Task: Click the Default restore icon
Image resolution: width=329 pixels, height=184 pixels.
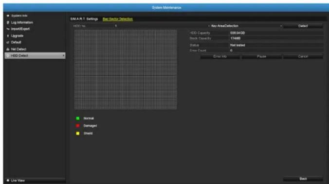Action: (x=8, y=42)
